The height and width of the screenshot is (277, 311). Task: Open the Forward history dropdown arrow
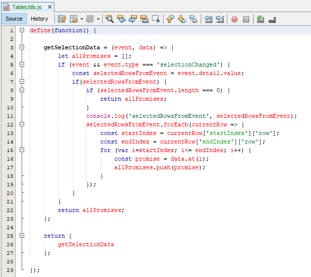(x=98, y=19)
